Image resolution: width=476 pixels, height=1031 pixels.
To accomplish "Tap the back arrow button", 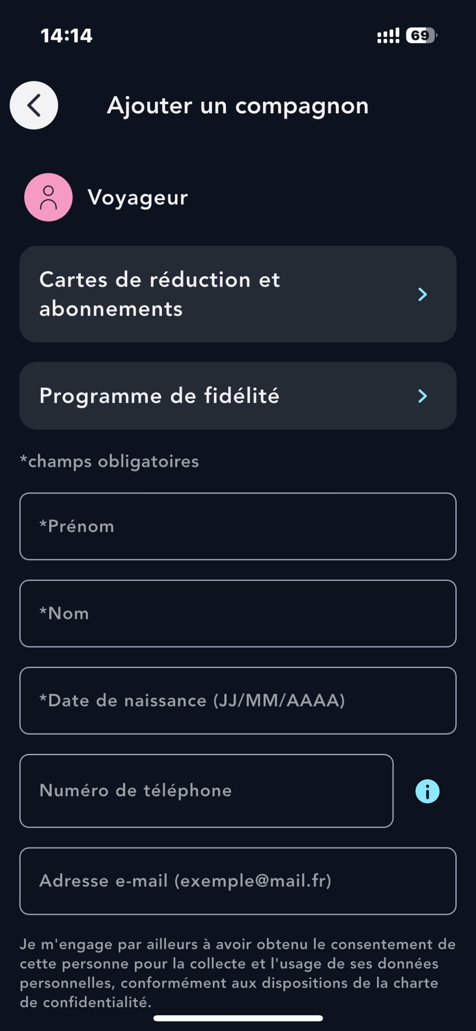I will pyautogui.click(x=34, y=105).
